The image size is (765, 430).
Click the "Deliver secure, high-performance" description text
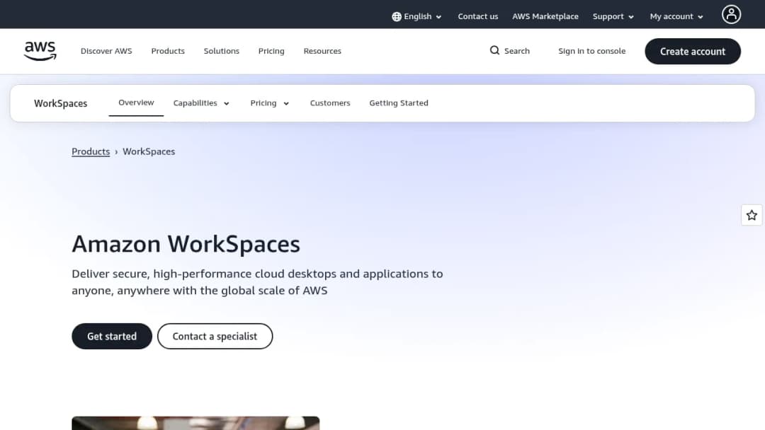(257, 282)
